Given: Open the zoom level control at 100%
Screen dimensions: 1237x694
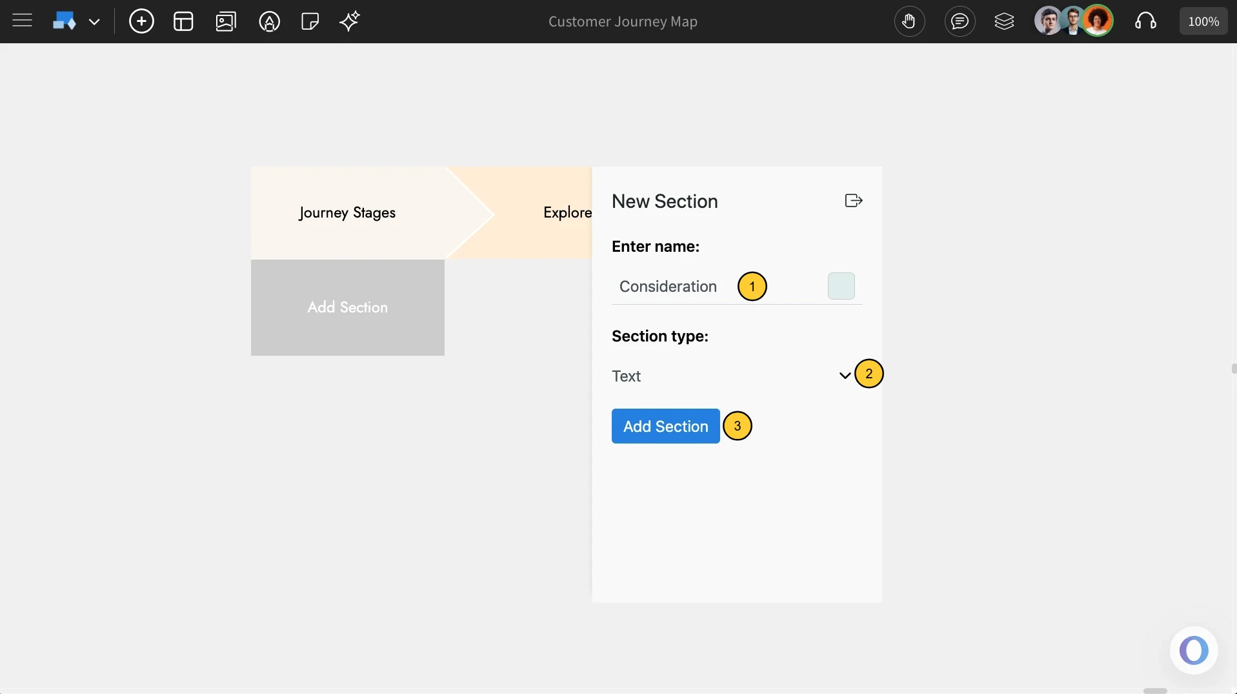Looking at the screenshot, I should tap(1203, 20).
